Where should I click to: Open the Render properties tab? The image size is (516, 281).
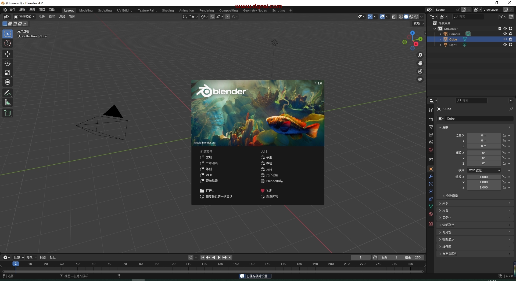pyautogui.click(x=431, y=119)
